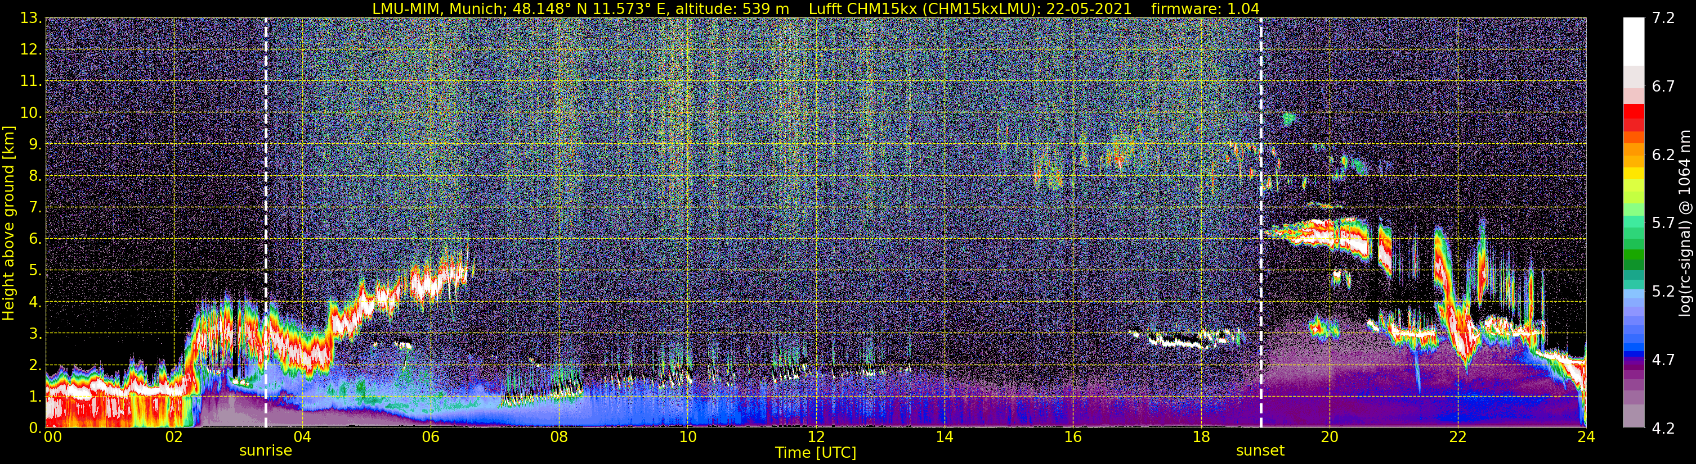This screenshot has height=464, width=1696.
Task: Click time axis tick label '20'
Action: (x=1330, y=437)
